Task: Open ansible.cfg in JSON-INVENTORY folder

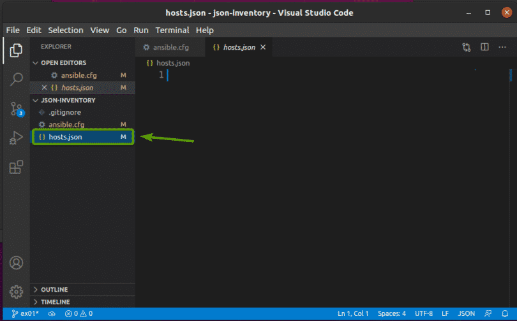Action: click(82, 125)
